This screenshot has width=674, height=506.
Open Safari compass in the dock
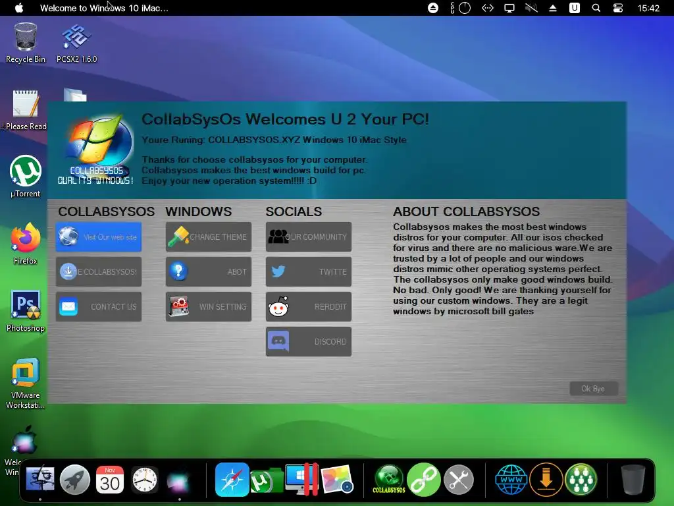(232, 479)
